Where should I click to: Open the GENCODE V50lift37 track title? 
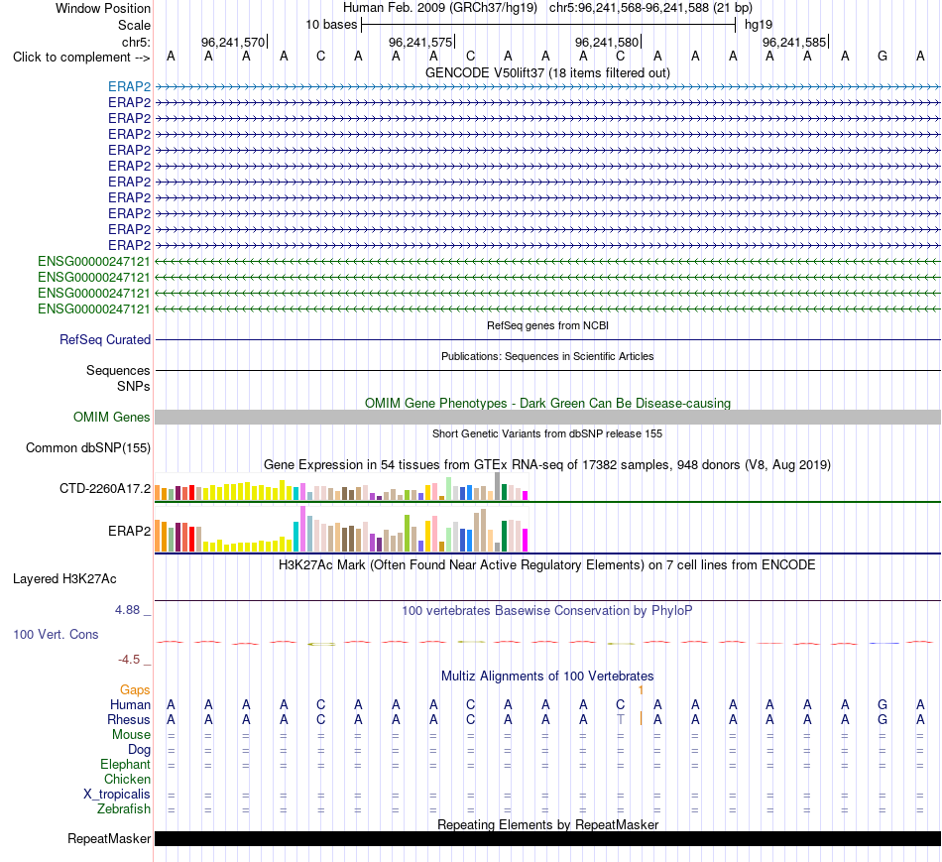pyautogui.click(x=547, y=72)
